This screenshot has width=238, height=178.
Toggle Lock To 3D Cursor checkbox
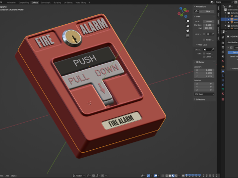point(204,53)
